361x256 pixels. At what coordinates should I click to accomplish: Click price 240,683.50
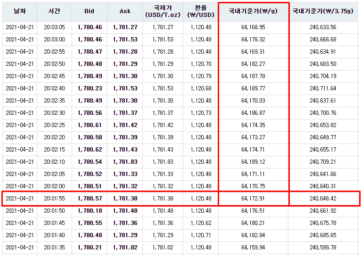(x=323, y=64)
